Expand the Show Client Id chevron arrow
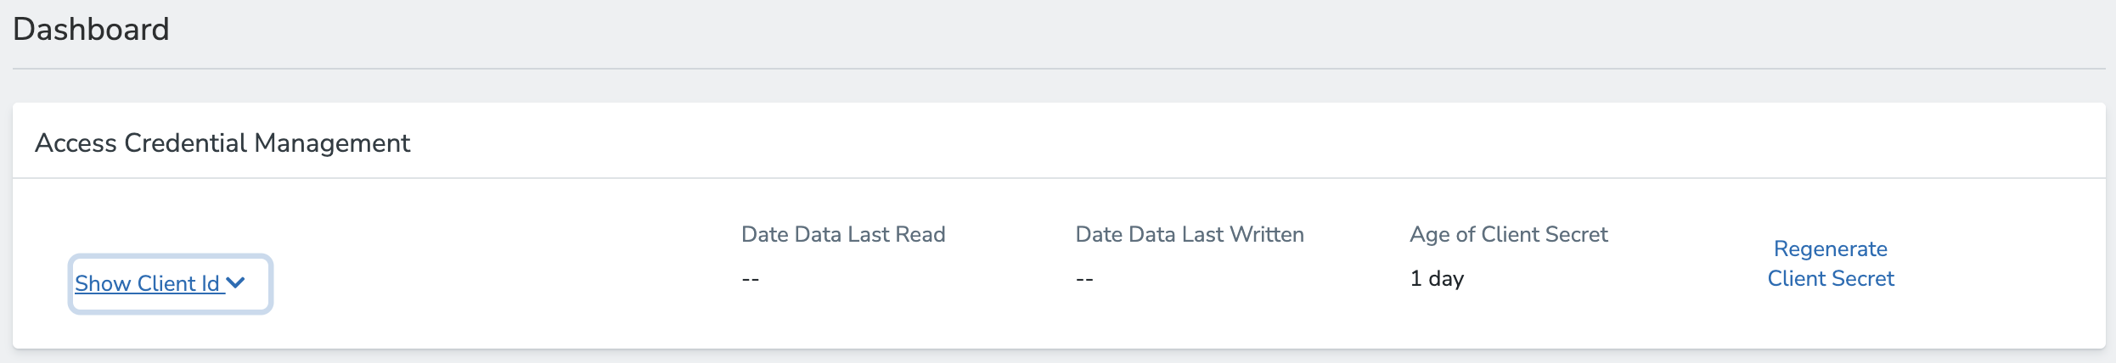Image resolution: width=2116 pixels, height=363 pixels. tap(236, 283)
